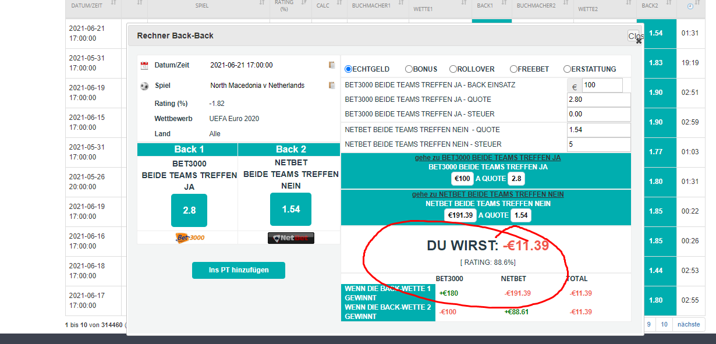Viewport: 716px width, 344px height.
Task: Click the +€88.61 NetBet result value
Action: [x=517, y=312]
